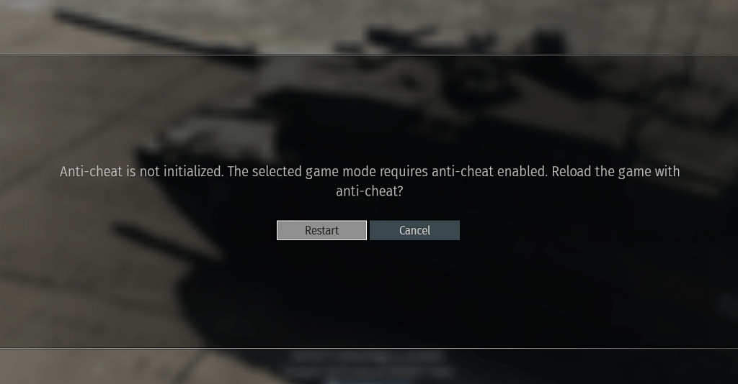Click the words 'Reload the game with' in the message

[615, 171]
